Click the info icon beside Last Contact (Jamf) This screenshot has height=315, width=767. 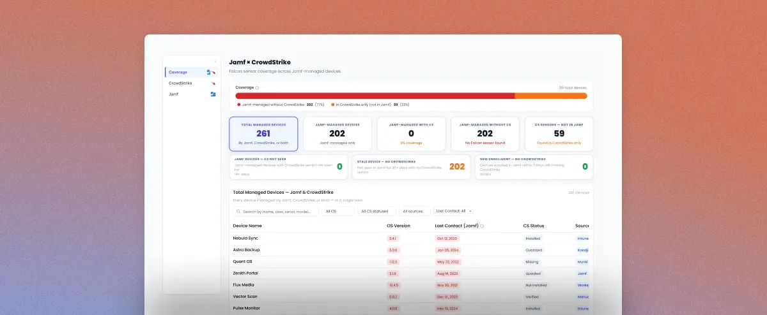pos(482,226)
